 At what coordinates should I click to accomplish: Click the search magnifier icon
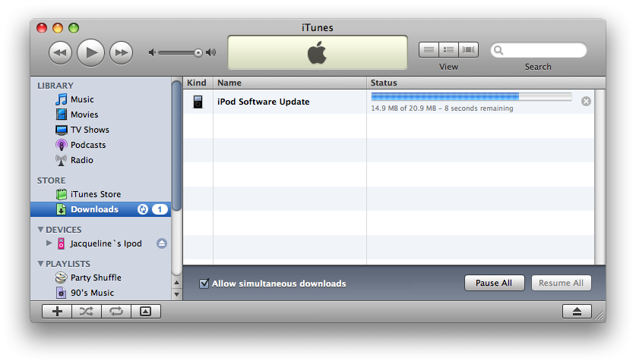[x=498, y=50]
